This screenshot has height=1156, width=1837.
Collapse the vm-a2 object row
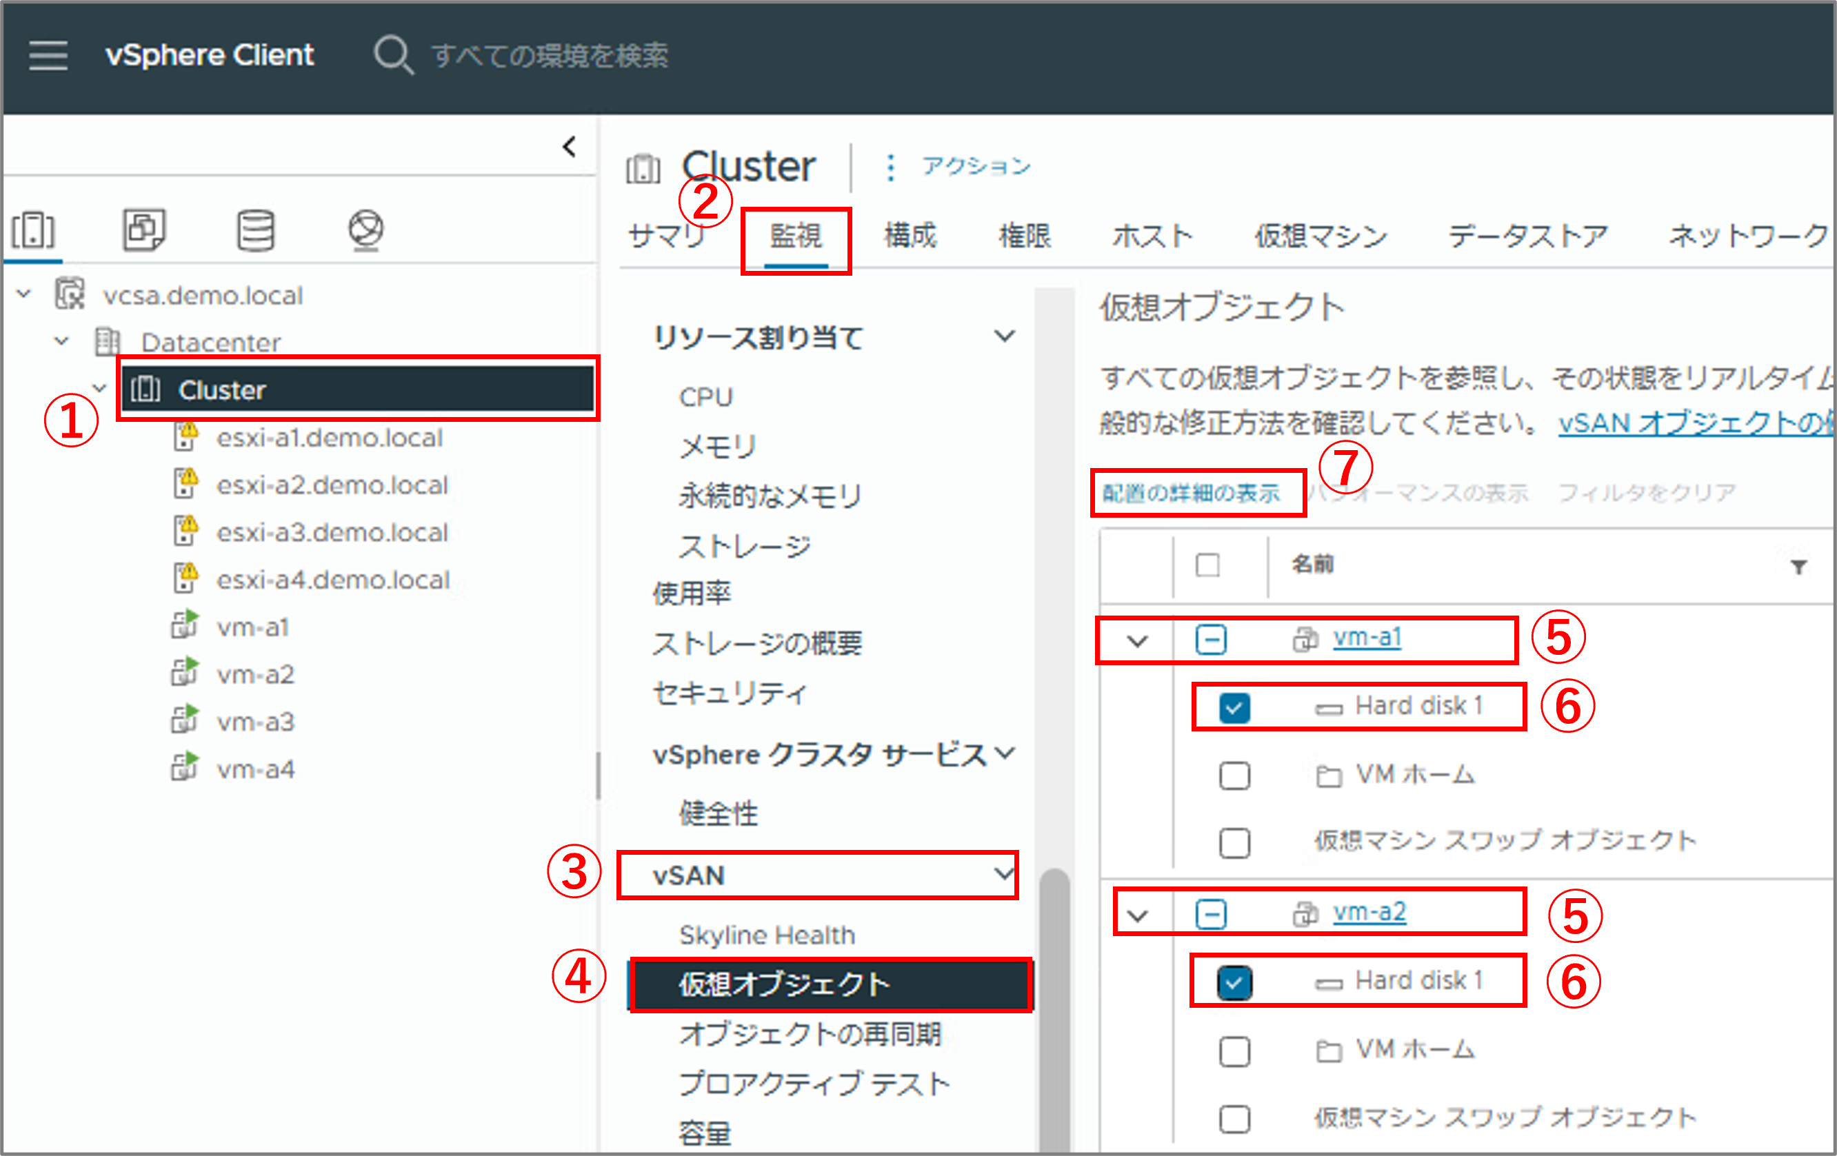coord(1138,915)
